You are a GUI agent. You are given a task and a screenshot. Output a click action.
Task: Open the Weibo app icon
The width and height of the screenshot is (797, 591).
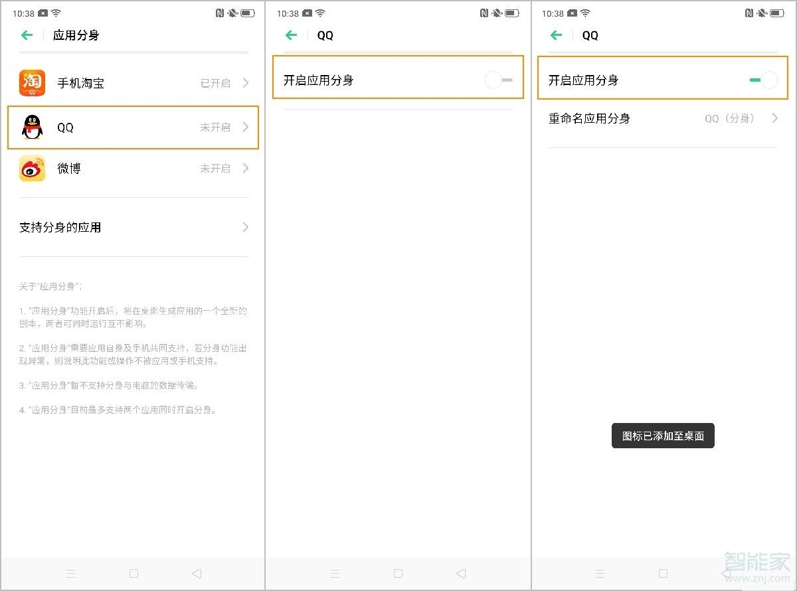coord(32,168)
